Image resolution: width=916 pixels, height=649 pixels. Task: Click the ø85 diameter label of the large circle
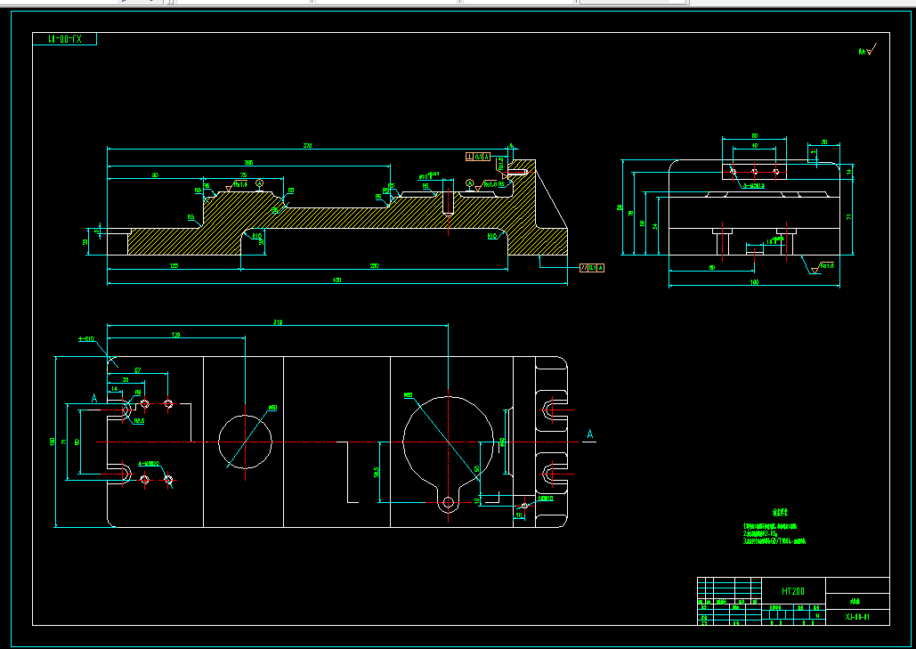tap(409, 395)
